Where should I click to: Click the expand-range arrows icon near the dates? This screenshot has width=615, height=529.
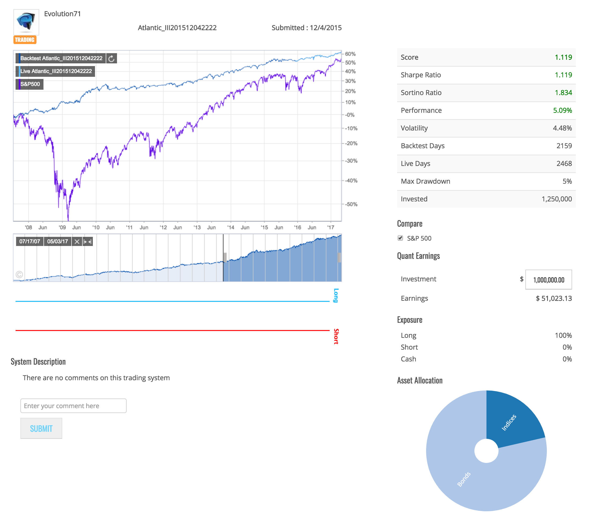(x=87, y=241)
